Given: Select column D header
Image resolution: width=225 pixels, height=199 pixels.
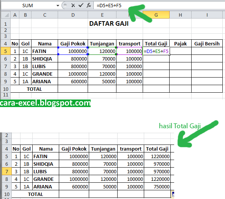Looking at the screenshot, I should [73, 15].
